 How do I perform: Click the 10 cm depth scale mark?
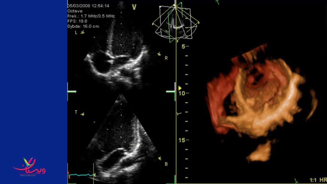(x=185, y=93)
